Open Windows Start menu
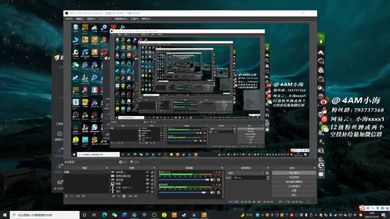Viewport: 390px width, 219px height. click(5, 215)
